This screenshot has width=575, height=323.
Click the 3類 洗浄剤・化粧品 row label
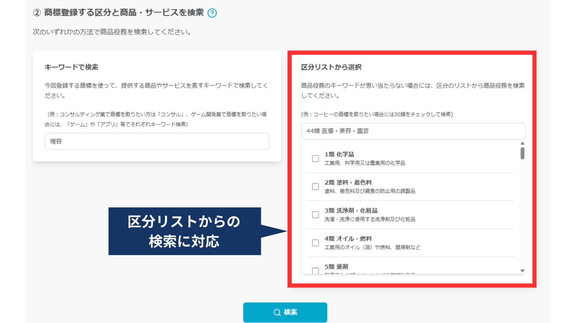pos(351,211)
